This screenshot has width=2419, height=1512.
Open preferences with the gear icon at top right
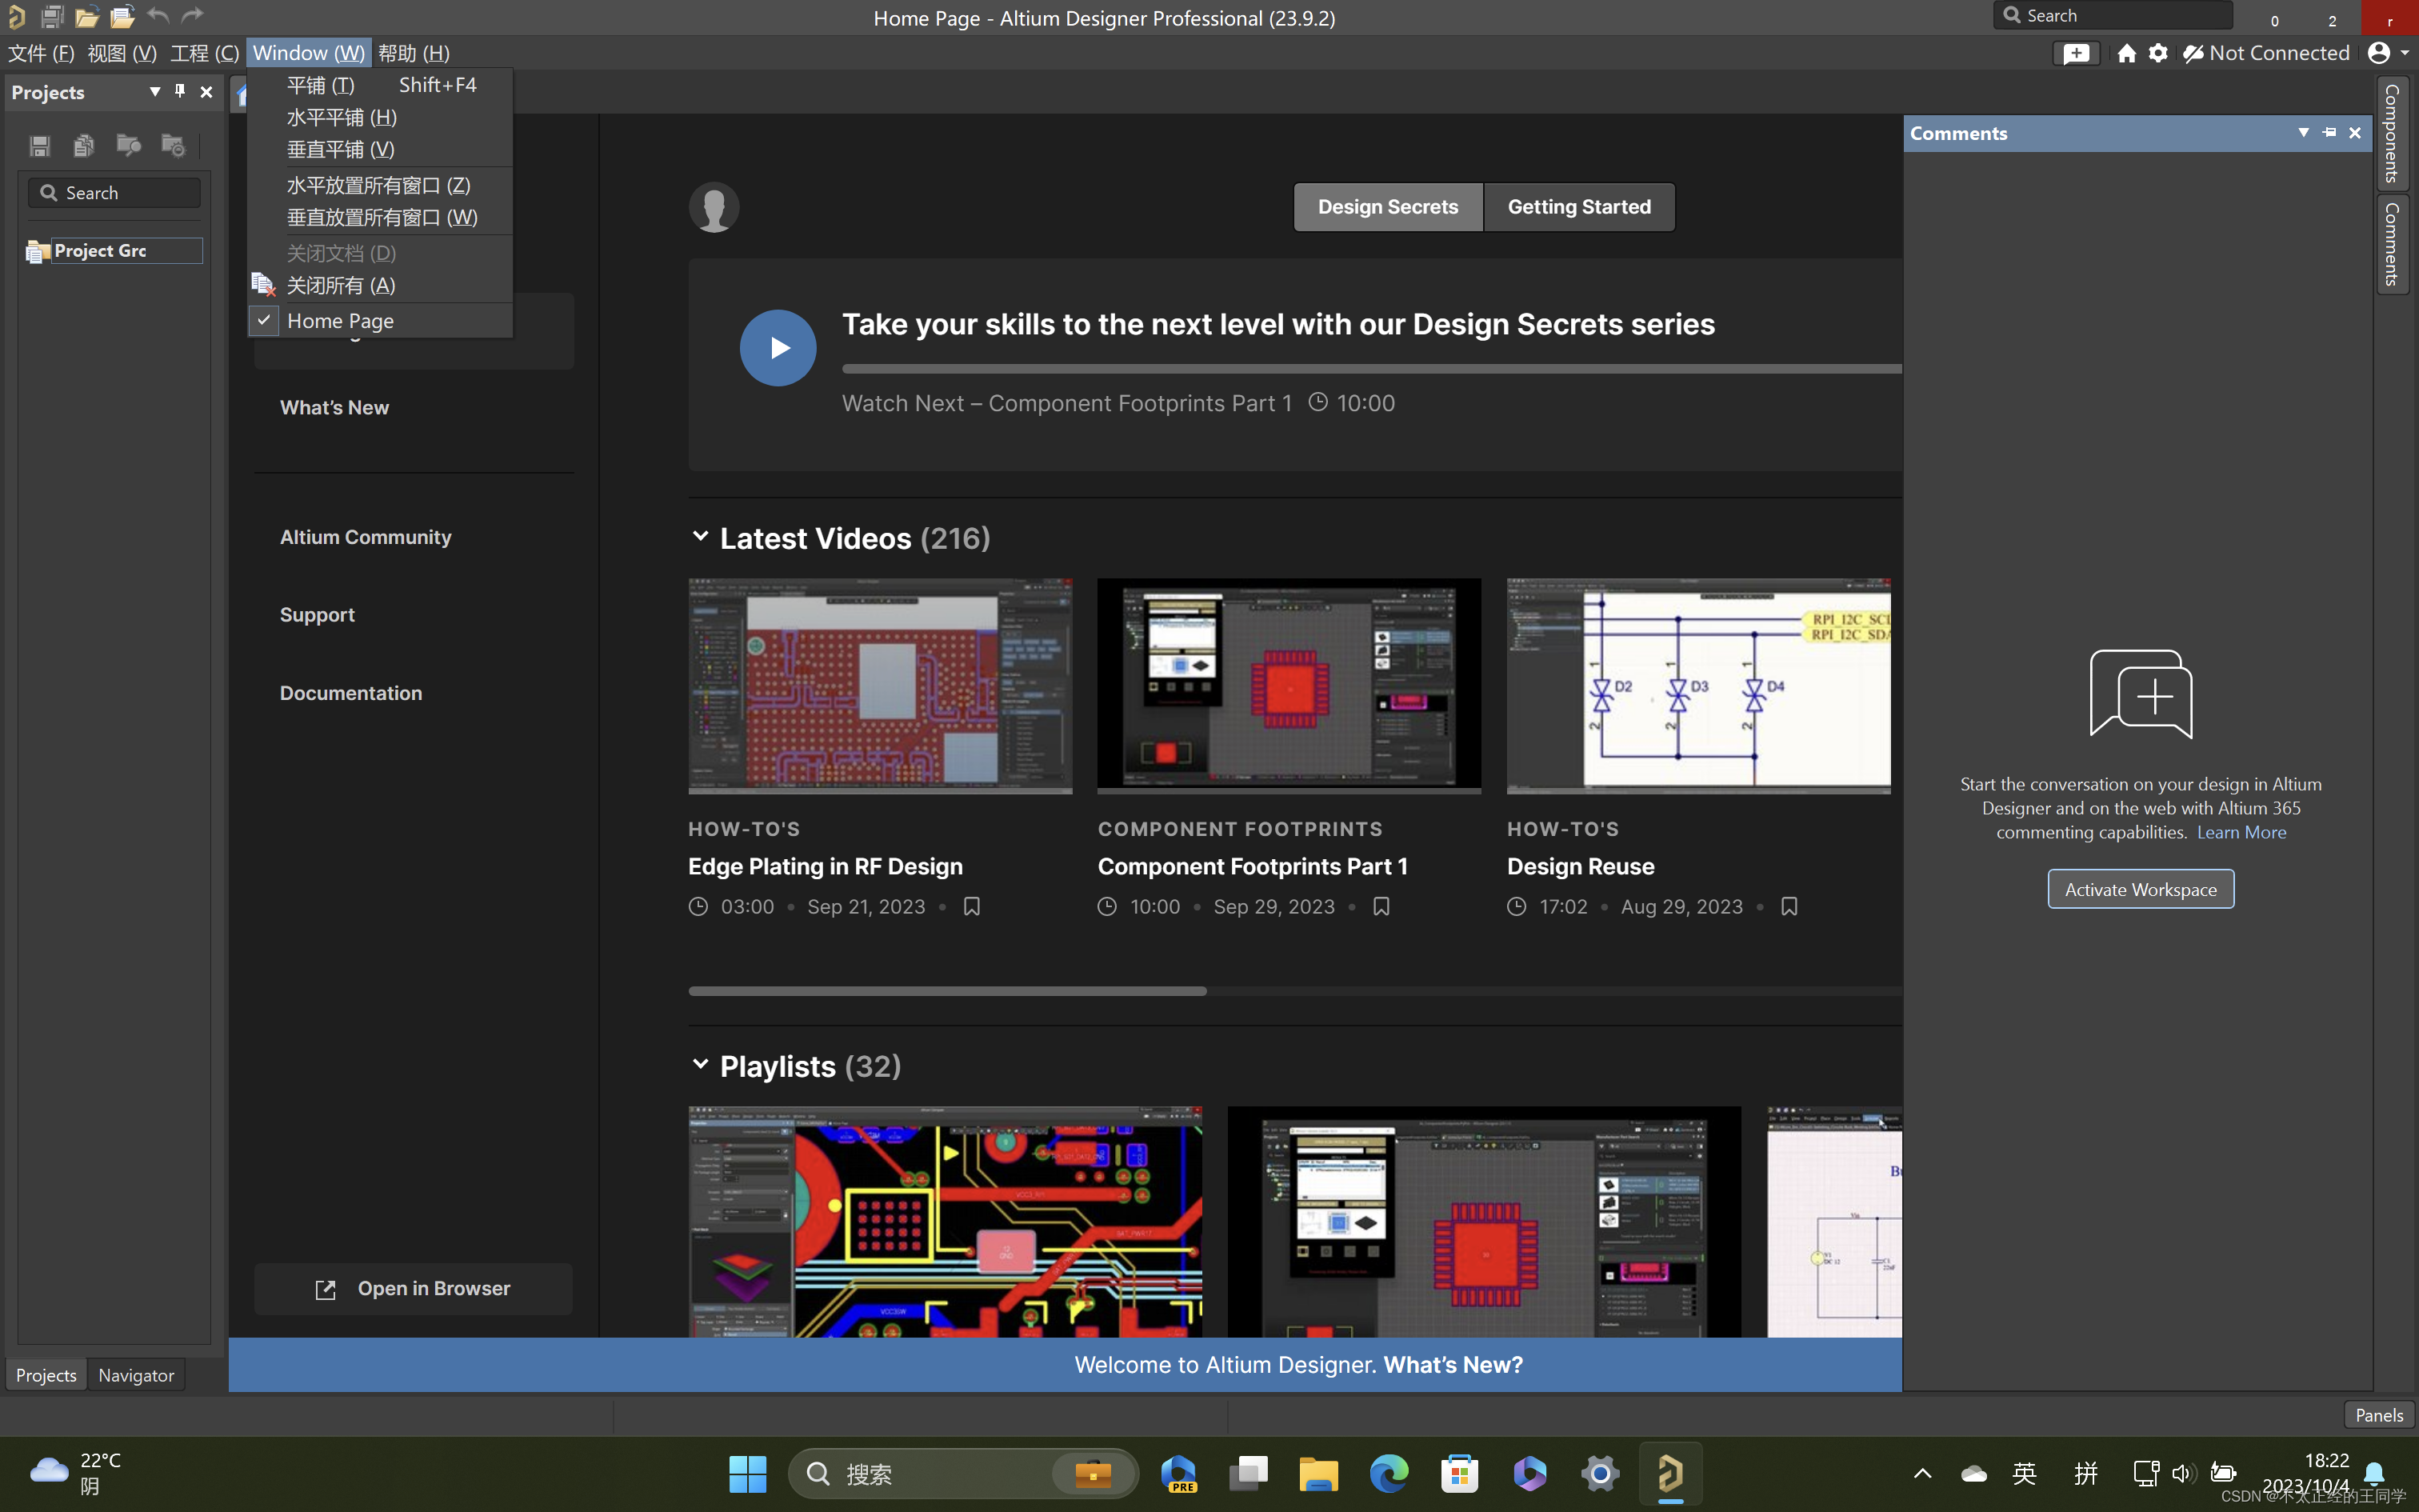[2158, 53]
